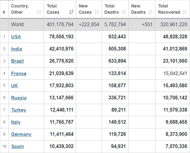
Task: Open the France country link
Action: [19, 73]
